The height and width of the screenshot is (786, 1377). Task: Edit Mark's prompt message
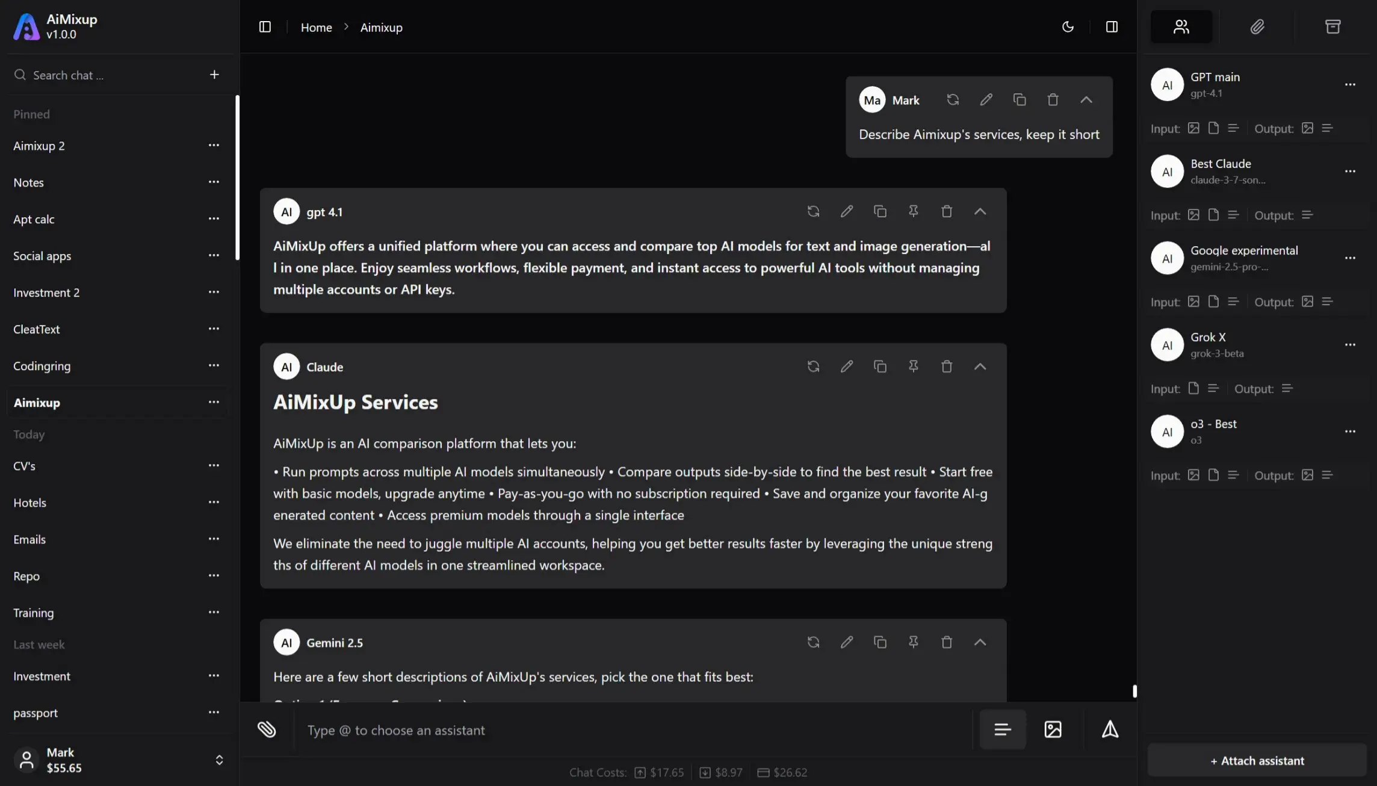pos(986,99)
